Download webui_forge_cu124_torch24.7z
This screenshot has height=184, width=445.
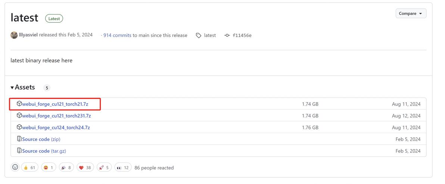[x=56, y=127]
